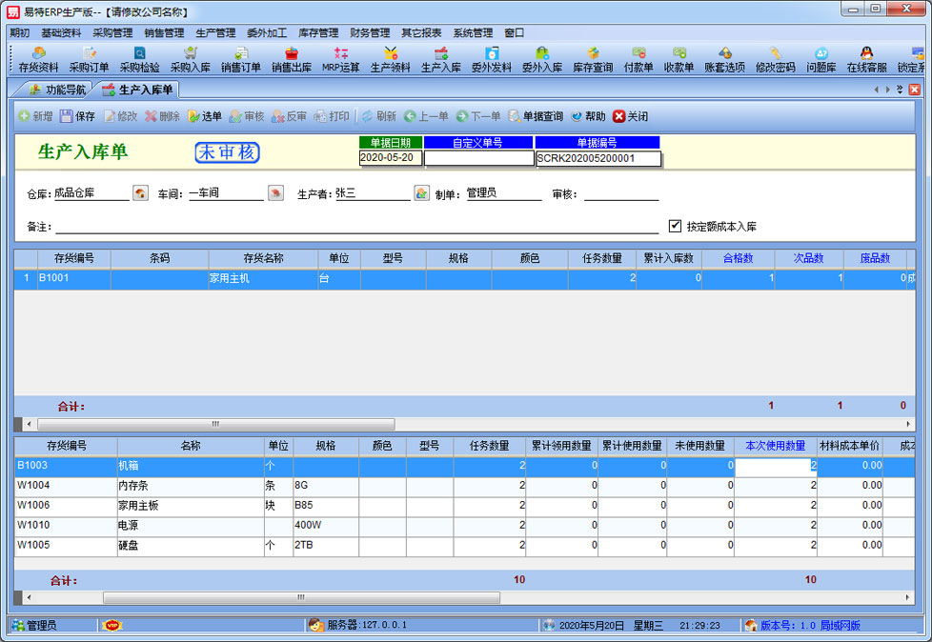This screenshot has height=642, width=932.
Task: Click the 单据查询 document query button
Action: (x=536, y=116)
